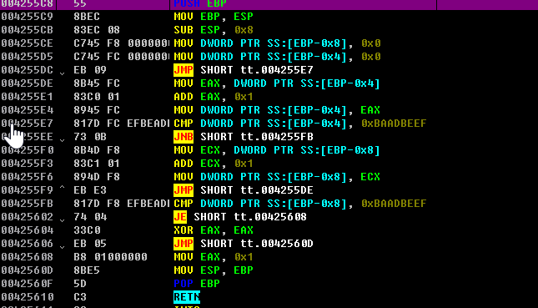
Task: Click the MOV EAX, 0x1 instruction
Action: 214,257
